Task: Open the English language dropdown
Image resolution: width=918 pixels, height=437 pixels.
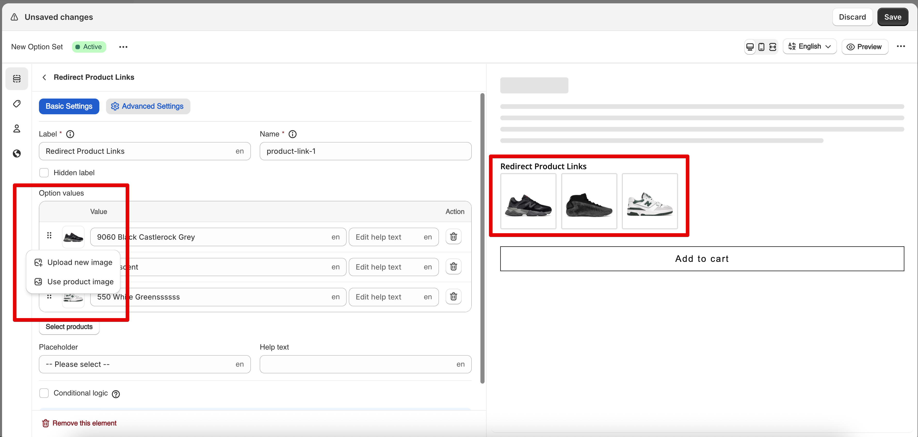Action: tap(810, 47)
